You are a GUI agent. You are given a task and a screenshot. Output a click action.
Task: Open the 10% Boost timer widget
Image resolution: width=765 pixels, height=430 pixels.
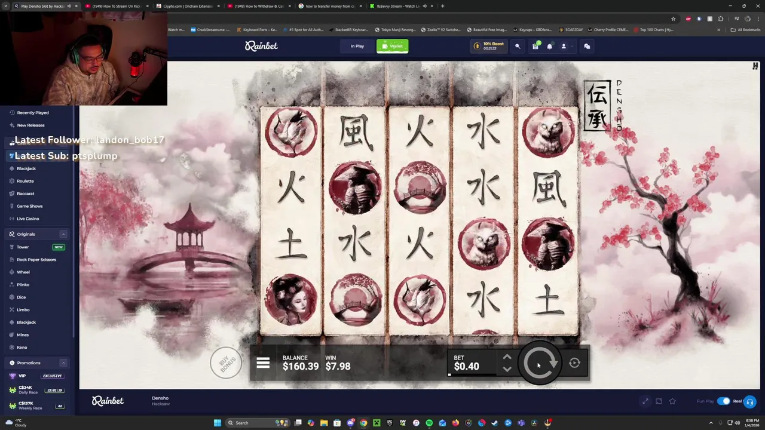[x=488, y=46]
